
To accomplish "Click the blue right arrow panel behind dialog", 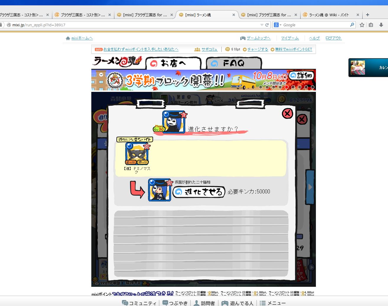I will [x=310, y=187].
